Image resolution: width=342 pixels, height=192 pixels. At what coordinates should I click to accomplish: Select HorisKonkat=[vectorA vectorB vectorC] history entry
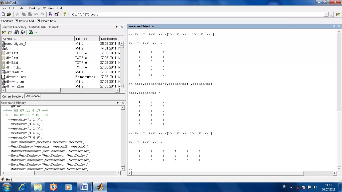(x=48, y=142)
